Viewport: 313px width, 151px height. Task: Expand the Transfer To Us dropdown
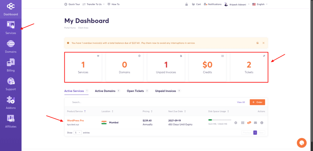coord(94,4)
